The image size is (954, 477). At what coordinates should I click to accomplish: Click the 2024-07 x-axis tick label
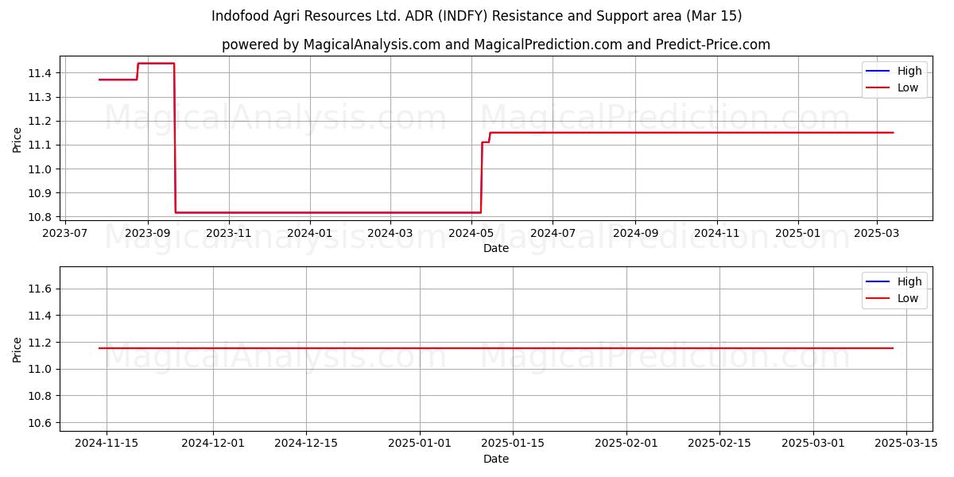tap(553, 234)
